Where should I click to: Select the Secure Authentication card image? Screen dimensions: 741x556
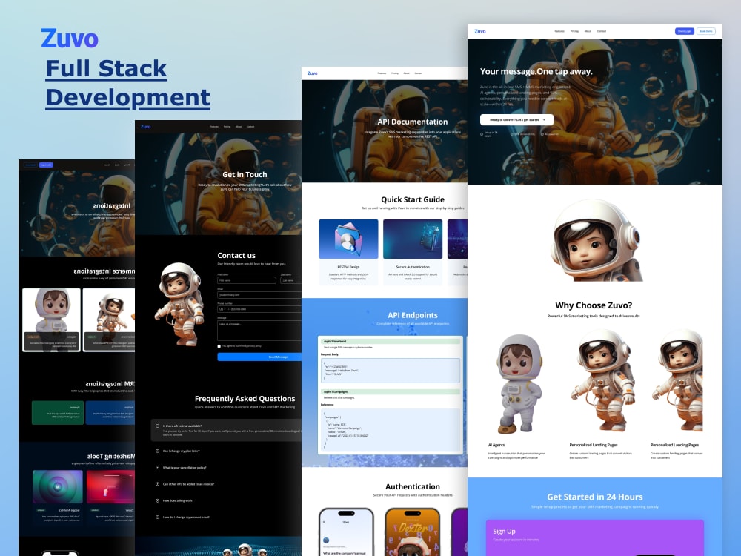tap(413, 239)
